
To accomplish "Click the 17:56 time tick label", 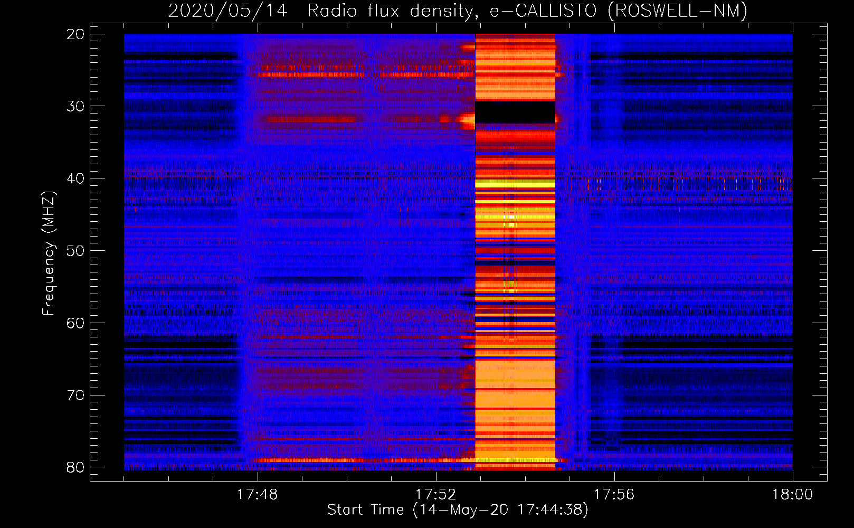I will pos(614,495).
